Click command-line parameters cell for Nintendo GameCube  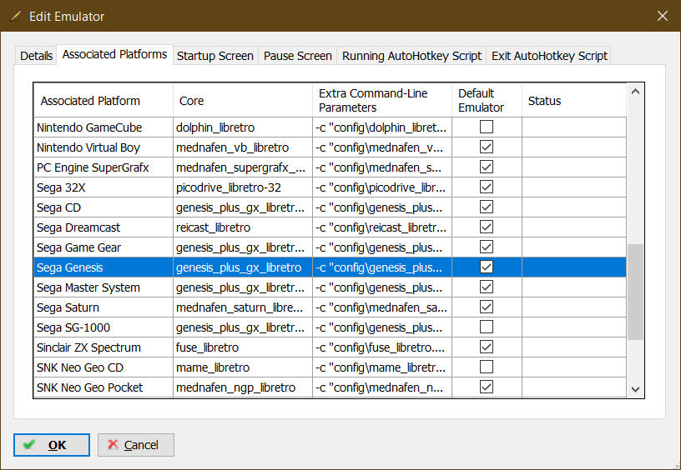(x=382, y=127)
